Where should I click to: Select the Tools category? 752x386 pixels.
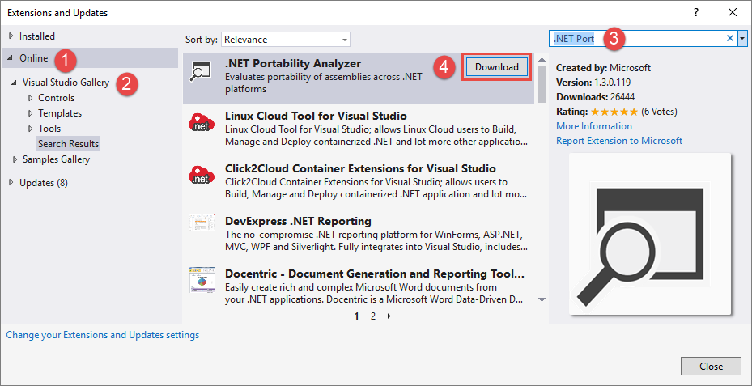[49, 129]
